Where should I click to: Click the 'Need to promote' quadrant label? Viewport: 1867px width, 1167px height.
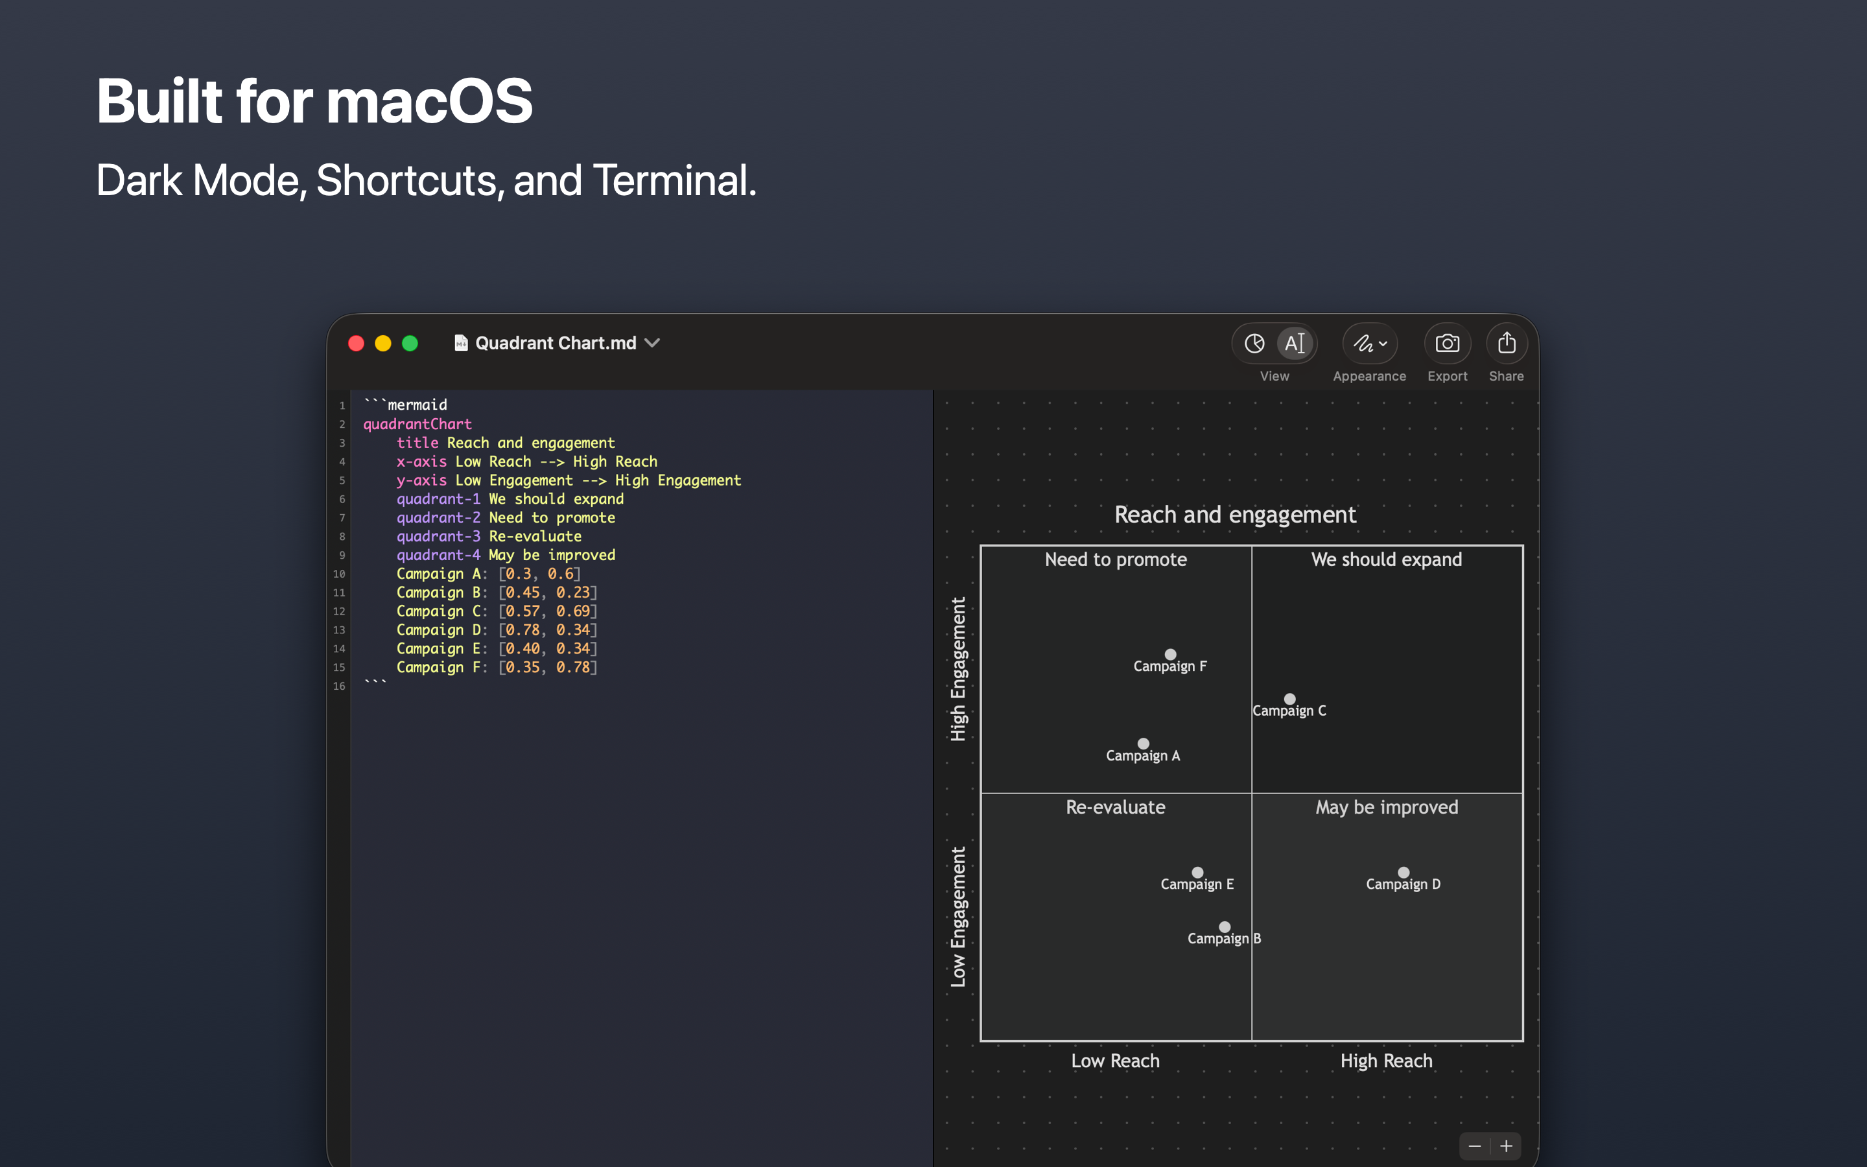pos(1116,560)
